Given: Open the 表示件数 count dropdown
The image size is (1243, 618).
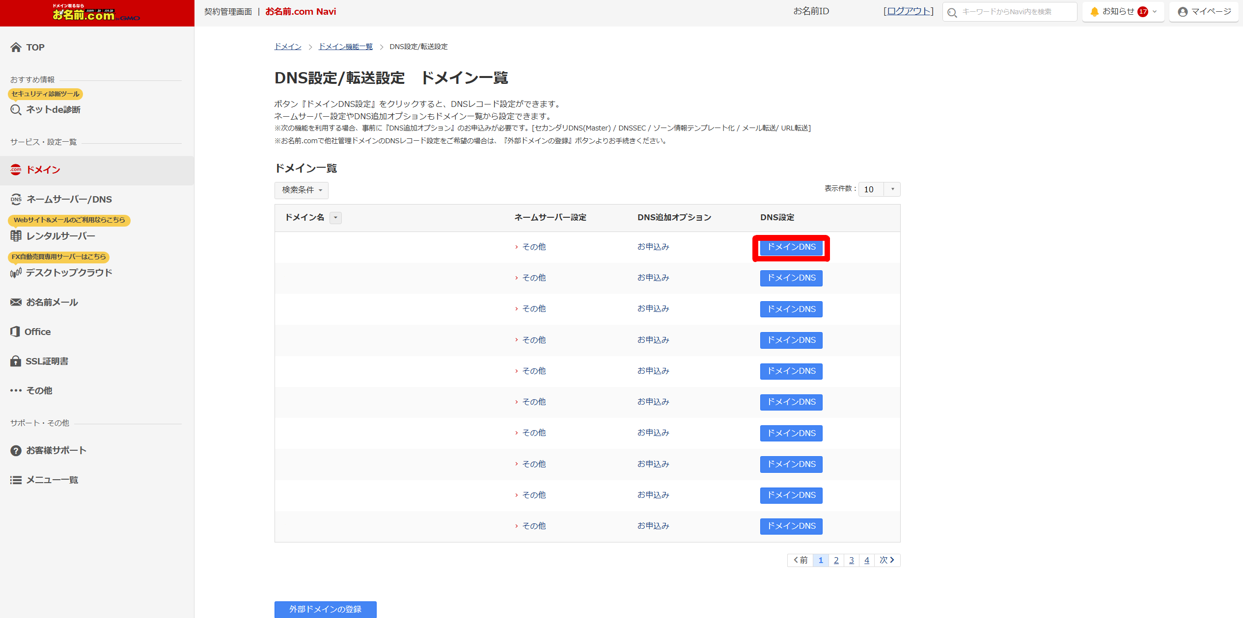Looking at the screenshot, I should point(879,189).
